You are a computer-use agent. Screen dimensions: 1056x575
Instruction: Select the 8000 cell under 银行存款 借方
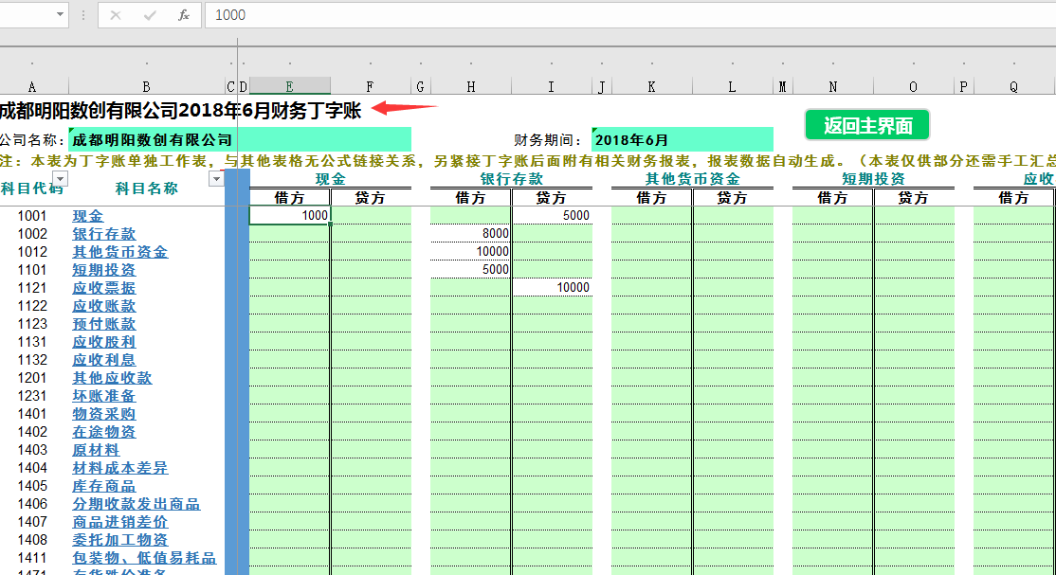click(471, 234)
